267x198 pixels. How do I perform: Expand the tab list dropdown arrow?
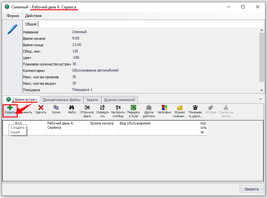click(260, 99)
